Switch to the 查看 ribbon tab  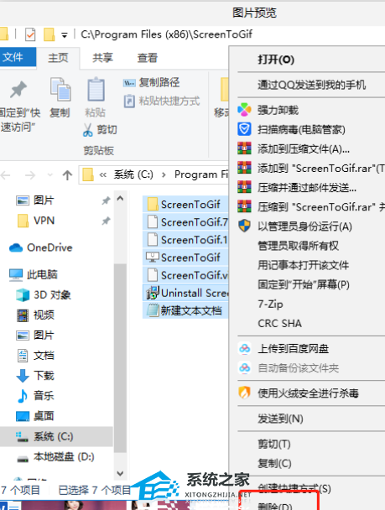point(148,58)
